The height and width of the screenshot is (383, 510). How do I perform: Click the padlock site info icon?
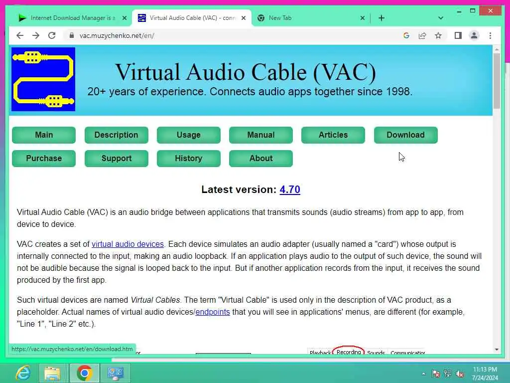[x=72, y=35]
